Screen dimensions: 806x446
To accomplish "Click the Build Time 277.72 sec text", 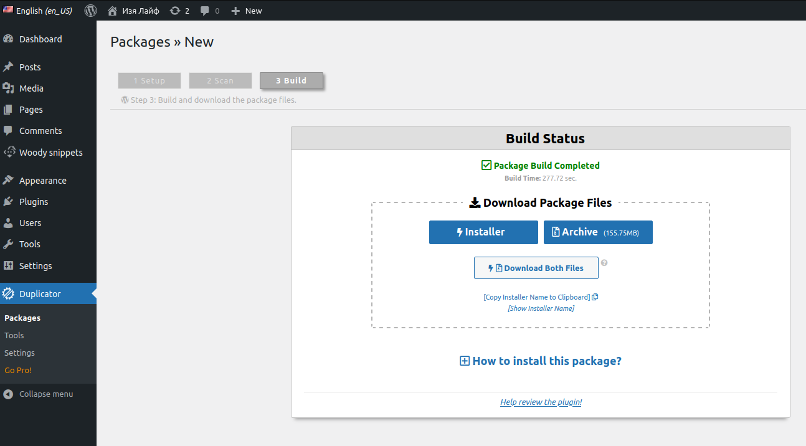I will tap(541, 178).
